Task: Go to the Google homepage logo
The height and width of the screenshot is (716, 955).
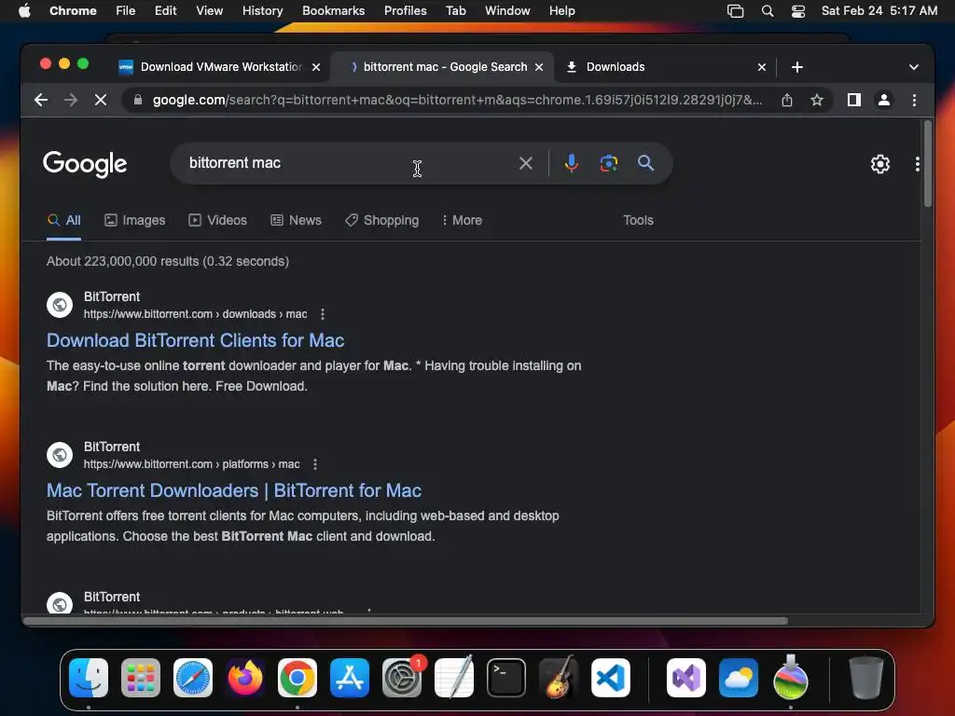Action: pyautogui.click(x=85, y=164)
